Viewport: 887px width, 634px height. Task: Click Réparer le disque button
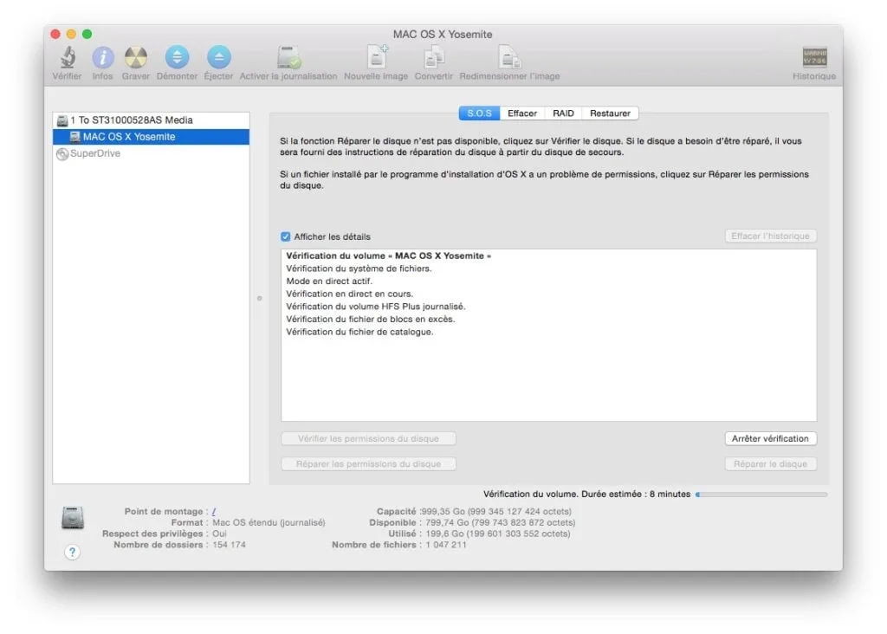[x=770, y=463]
